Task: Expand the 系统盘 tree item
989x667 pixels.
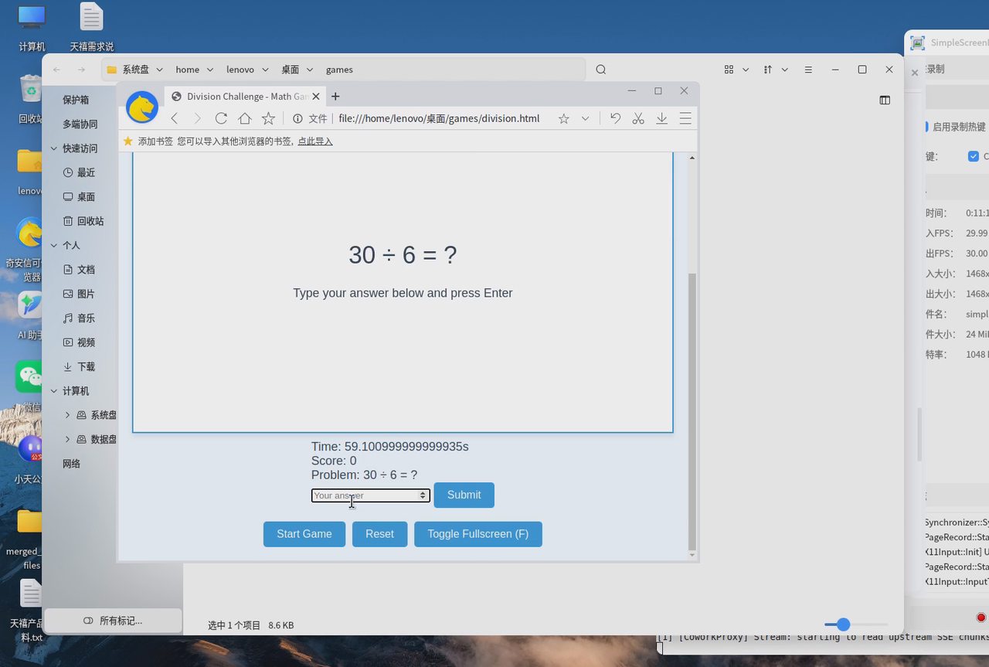Action: [x=67, y=415]
